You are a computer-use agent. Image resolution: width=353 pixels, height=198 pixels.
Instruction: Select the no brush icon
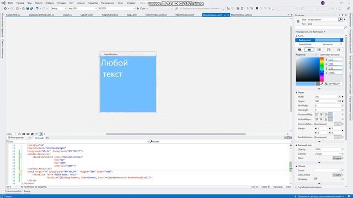[x=299, y=50]
